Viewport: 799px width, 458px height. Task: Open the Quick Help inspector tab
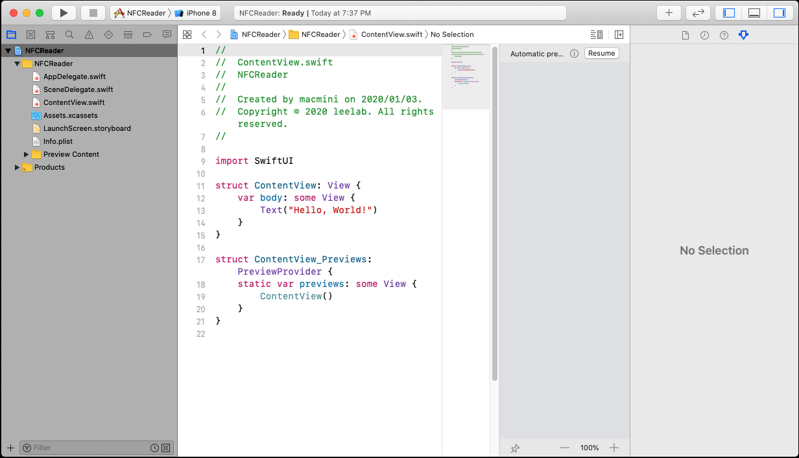tap(724, 35)
